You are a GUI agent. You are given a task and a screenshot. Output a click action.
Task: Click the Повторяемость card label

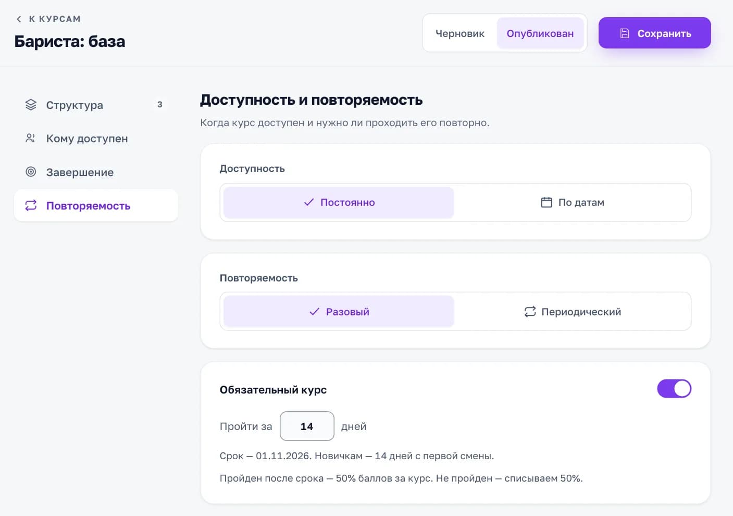tap(259, 278)
